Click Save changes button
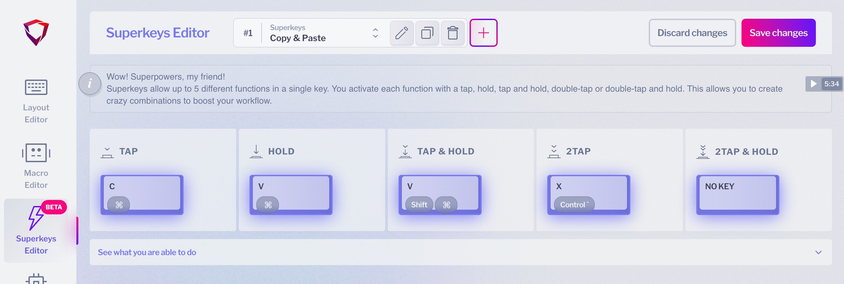 point(778,33)
